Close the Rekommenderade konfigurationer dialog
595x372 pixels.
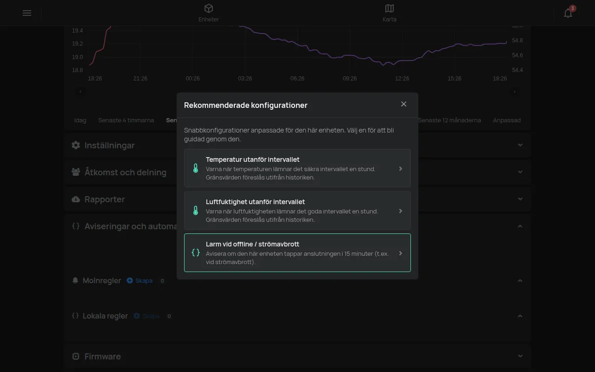(x=403, y=104)
